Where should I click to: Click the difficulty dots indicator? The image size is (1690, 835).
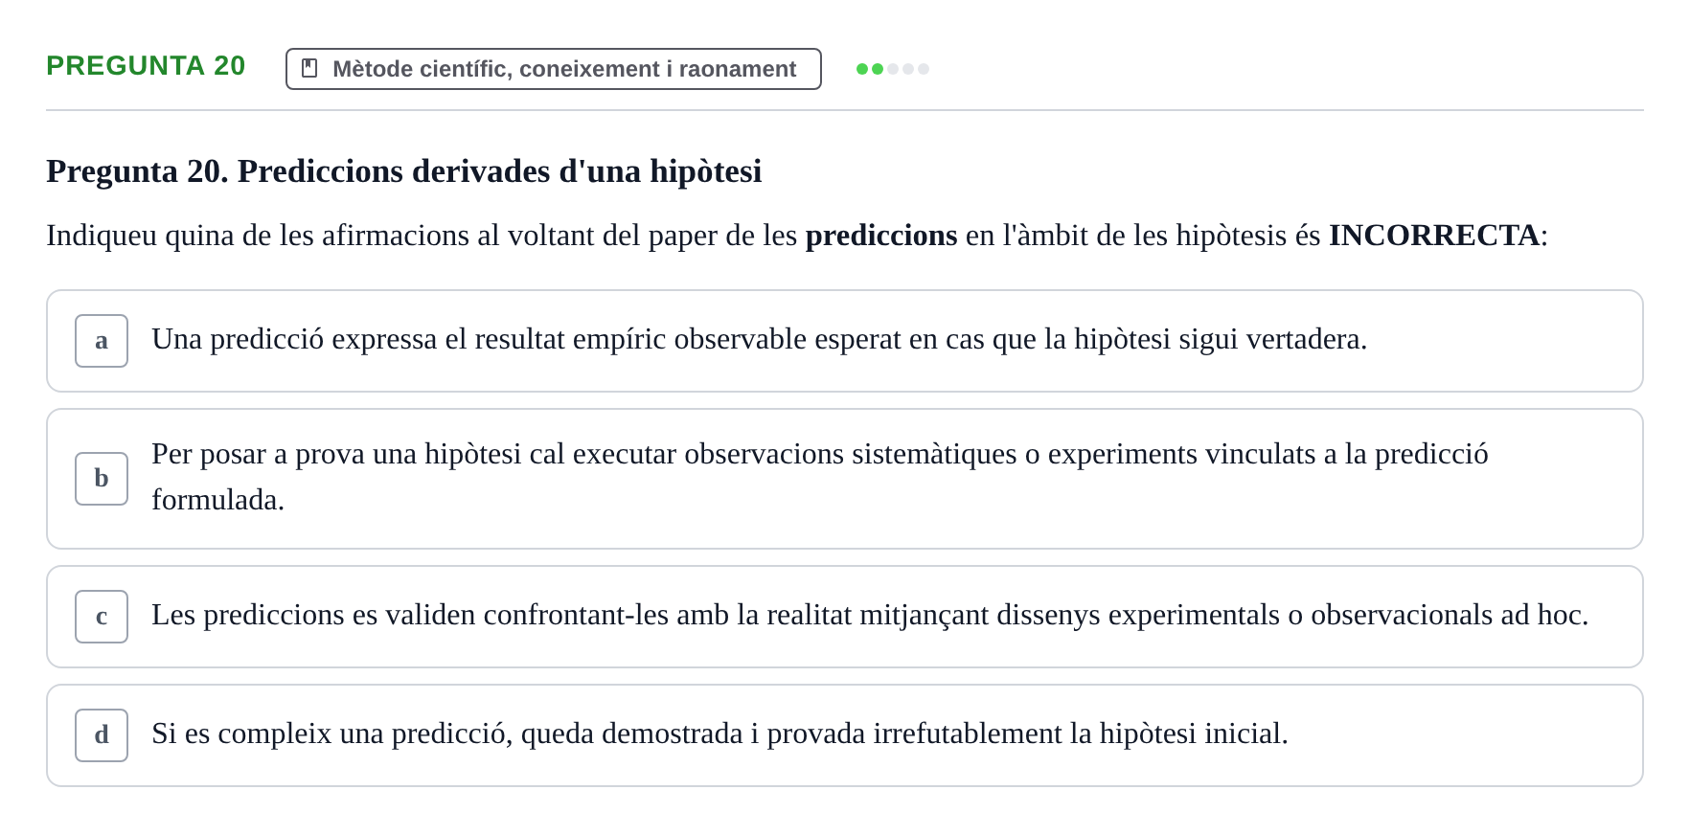[893, 69]
